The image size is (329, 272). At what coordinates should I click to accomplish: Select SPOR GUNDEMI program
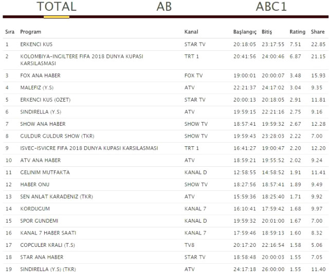click(39, 221)
